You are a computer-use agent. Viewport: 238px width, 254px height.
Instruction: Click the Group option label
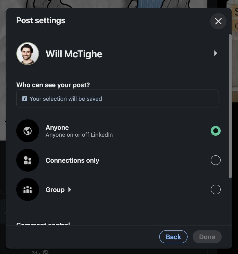point(55,190)
